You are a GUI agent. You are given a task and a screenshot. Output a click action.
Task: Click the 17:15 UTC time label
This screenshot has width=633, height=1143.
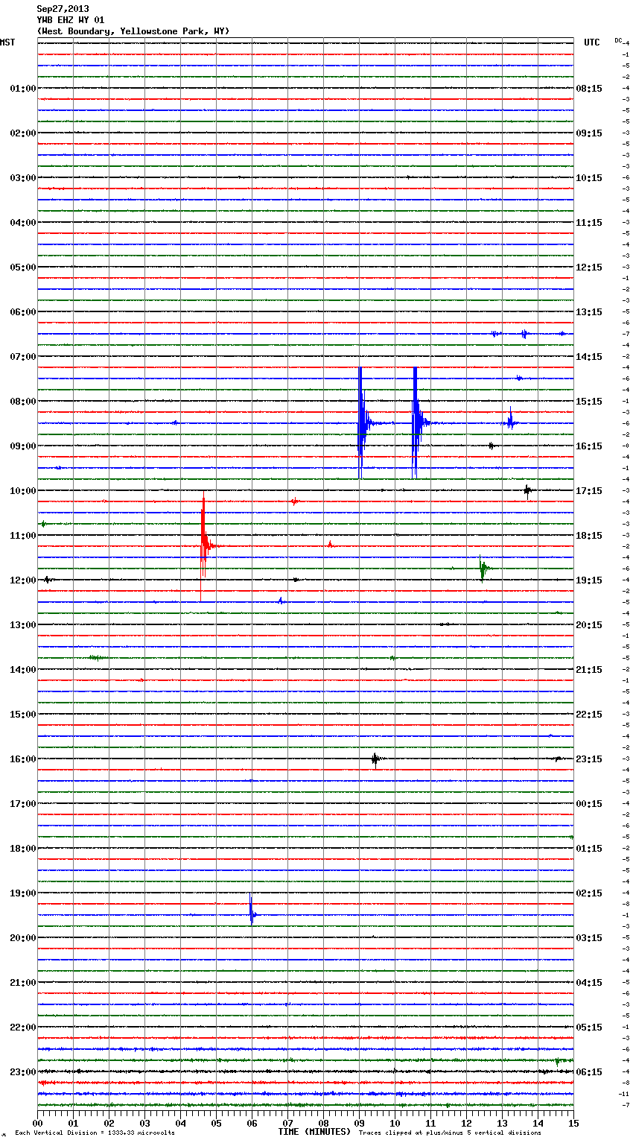pos(589,491)
